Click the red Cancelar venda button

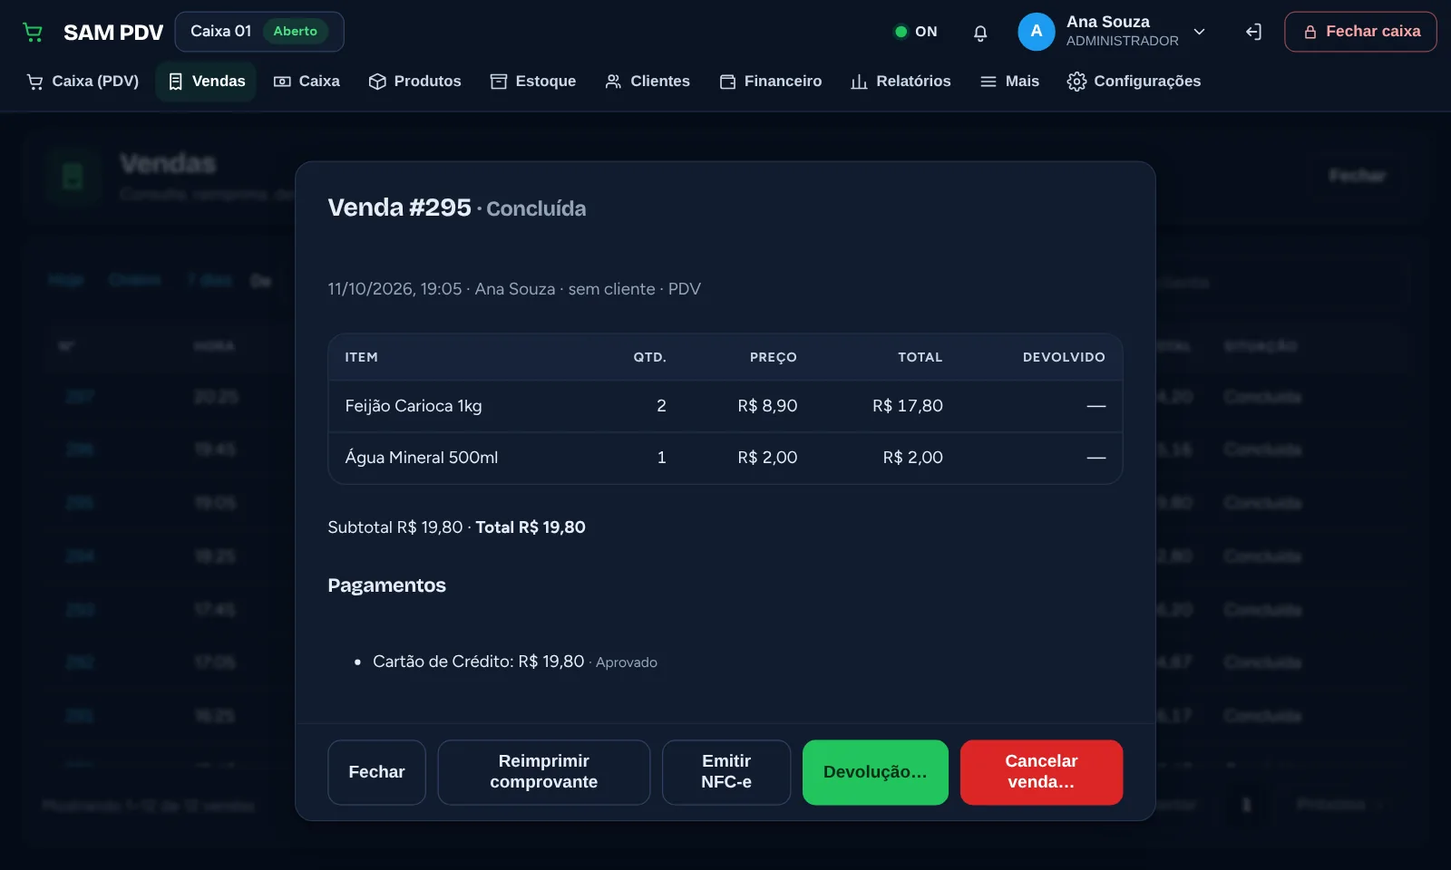[x=1041, y=772]
